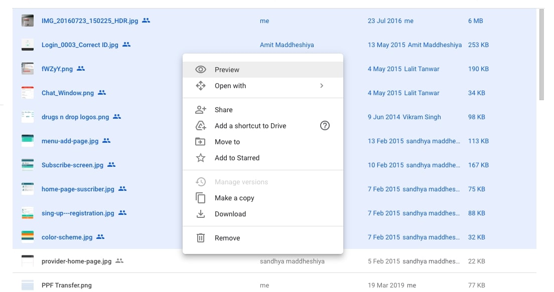This screenshot has width=554, height=292.
Task: Click owner sandhya maddheshiya for provider-home-page.jpg
Action: pyautogui.click(x=292, y=261)
